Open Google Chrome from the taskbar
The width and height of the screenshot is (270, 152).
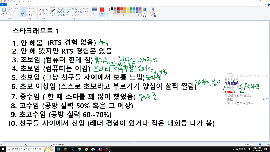[x=86, y=149]
